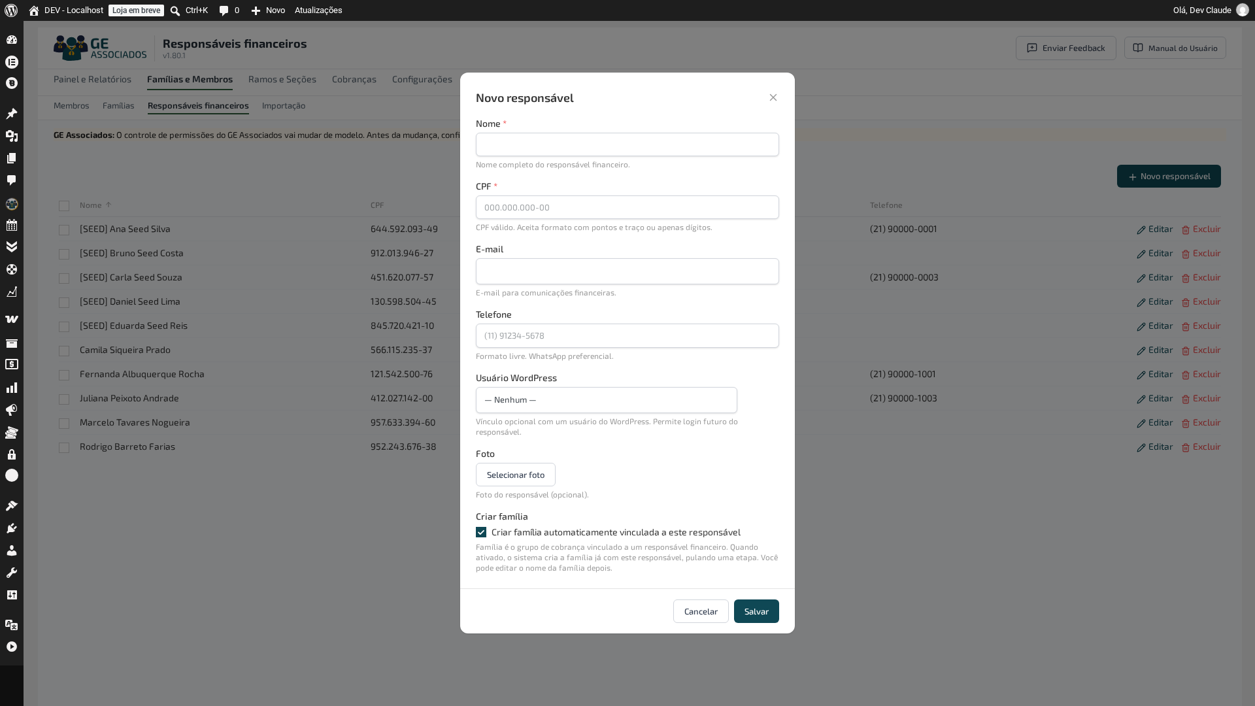The image size is (1255, 706).
Task: Open the wrench Tools icon in sidebar
Action: (12, 573)
